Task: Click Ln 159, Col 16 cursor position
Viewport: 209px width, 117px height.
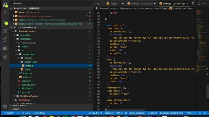Action: [x=95, y=113]
